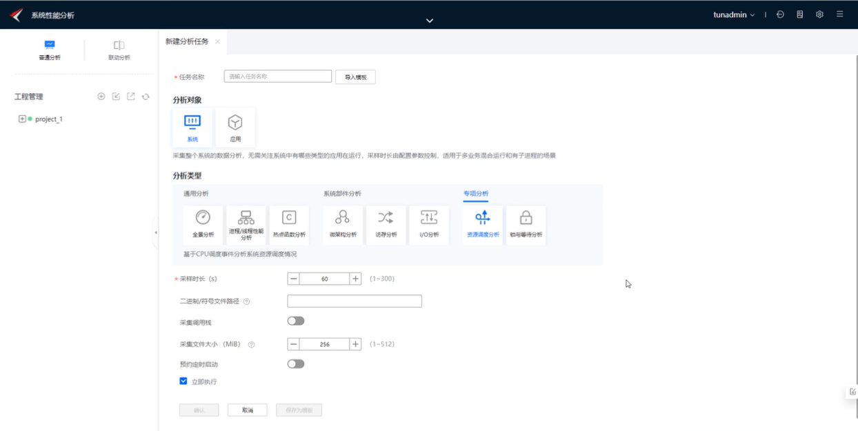Screen dimensions: 858x431
Task: Click the 导入模板 button
Action: (356, 77)
